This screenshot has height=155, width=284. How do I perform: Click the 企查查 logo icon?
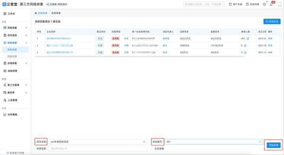click(4, 4)
